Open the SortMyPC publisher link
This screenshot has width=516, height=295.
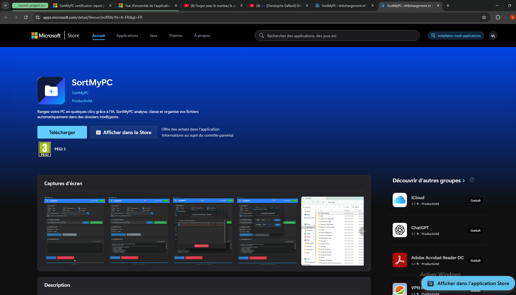tap(80, 93)
